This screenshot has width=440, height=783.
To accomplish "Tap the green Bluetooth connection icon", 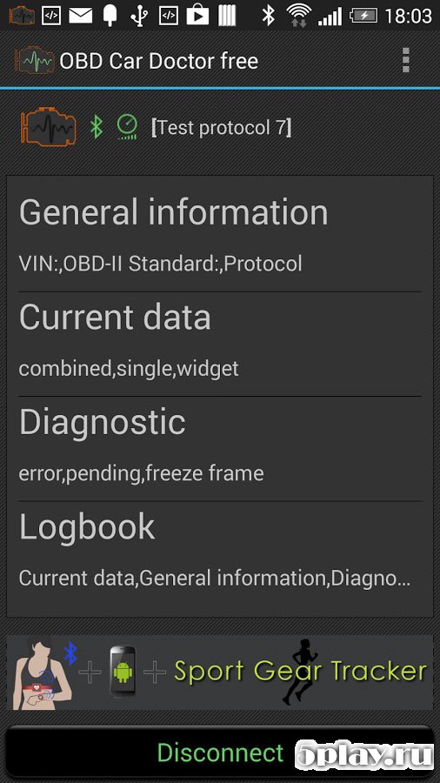I will click(x=96, y=127).
